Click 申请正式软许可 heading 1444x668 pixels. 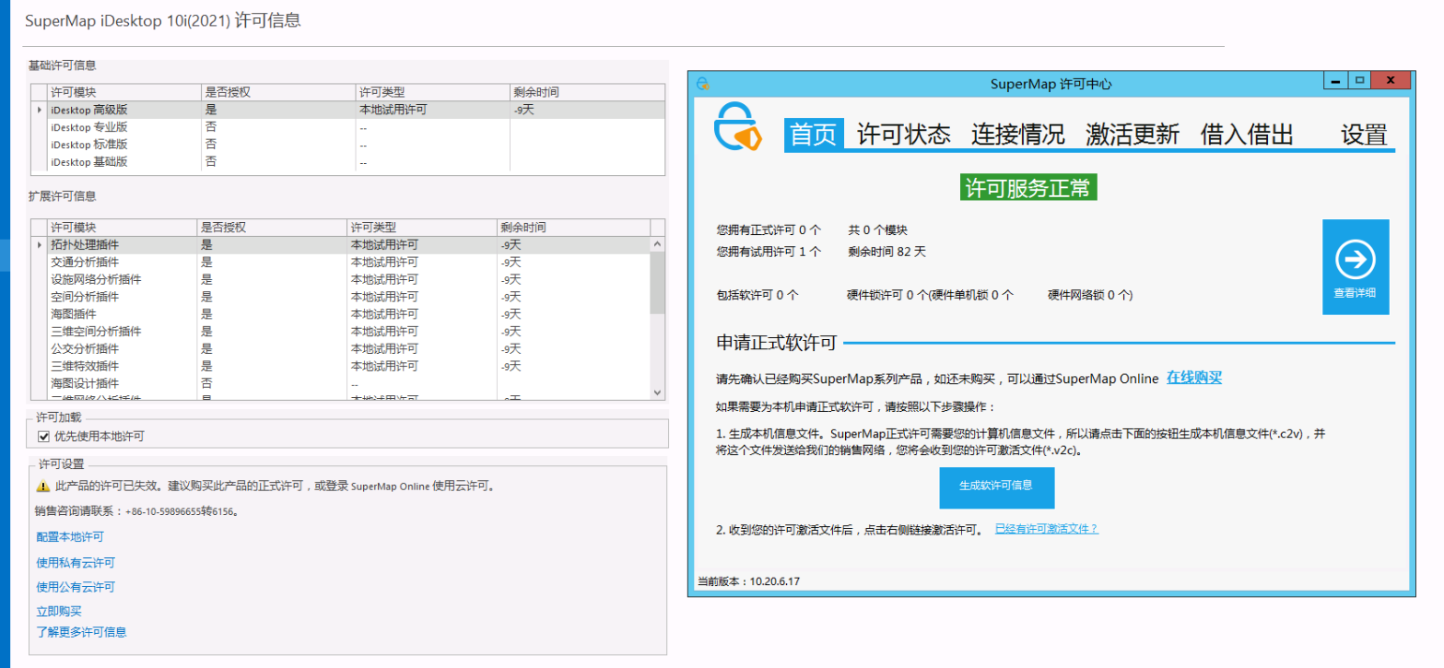776,344
